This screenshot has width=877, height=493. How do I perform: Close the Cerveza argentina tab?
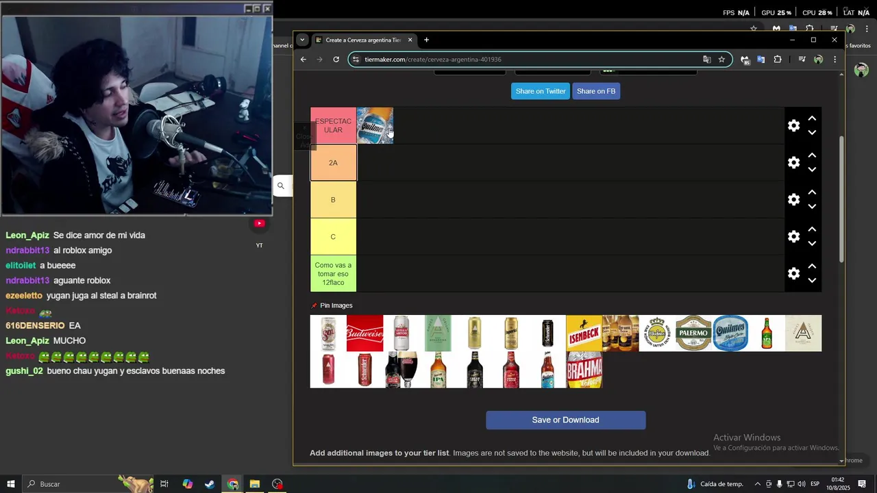[410, 40]
